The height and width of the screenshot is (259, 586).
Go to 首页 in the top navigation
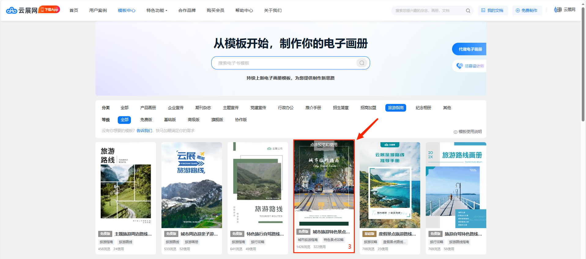coord(74,10)
